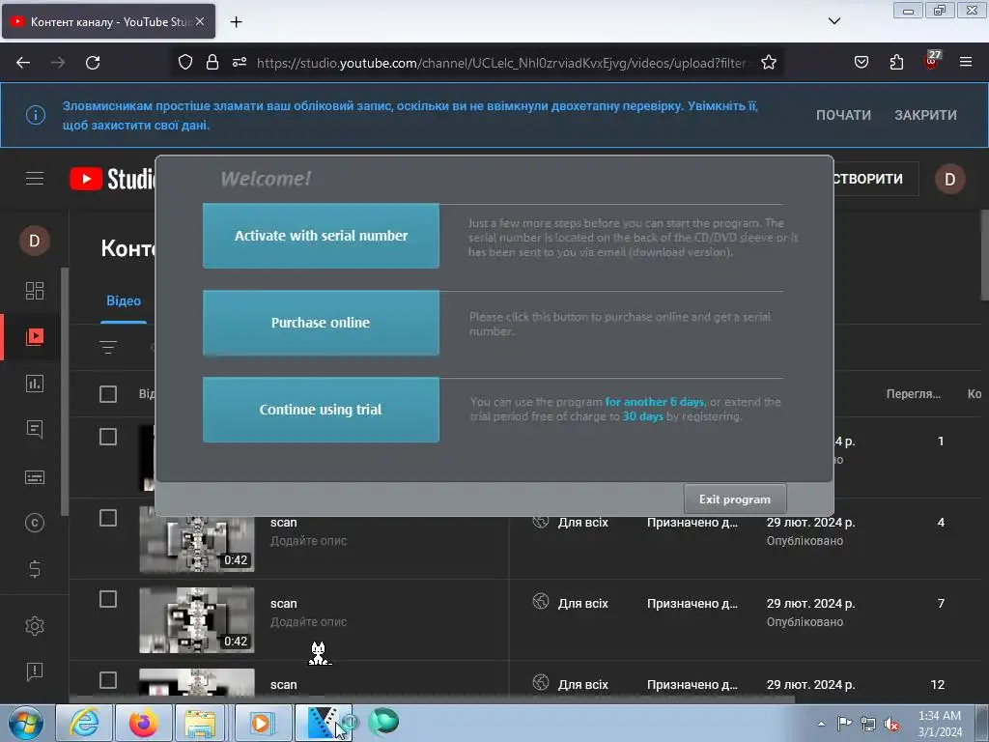Open the Pocket save icon
Viewport: 989px width, 742px height.
point(862,62)
